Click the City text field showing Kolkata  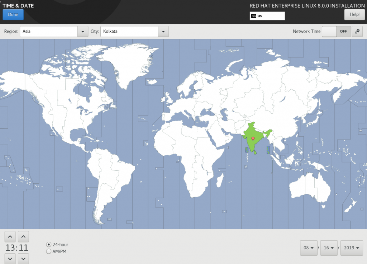129,32
